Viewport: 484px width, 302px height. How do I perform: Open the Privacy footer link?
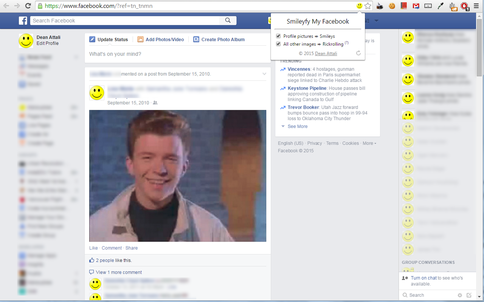tap(315, 143)
